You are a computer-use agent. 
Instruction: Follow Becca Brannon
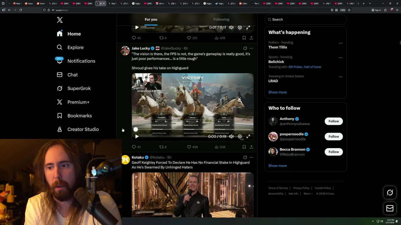pos(334,152)
